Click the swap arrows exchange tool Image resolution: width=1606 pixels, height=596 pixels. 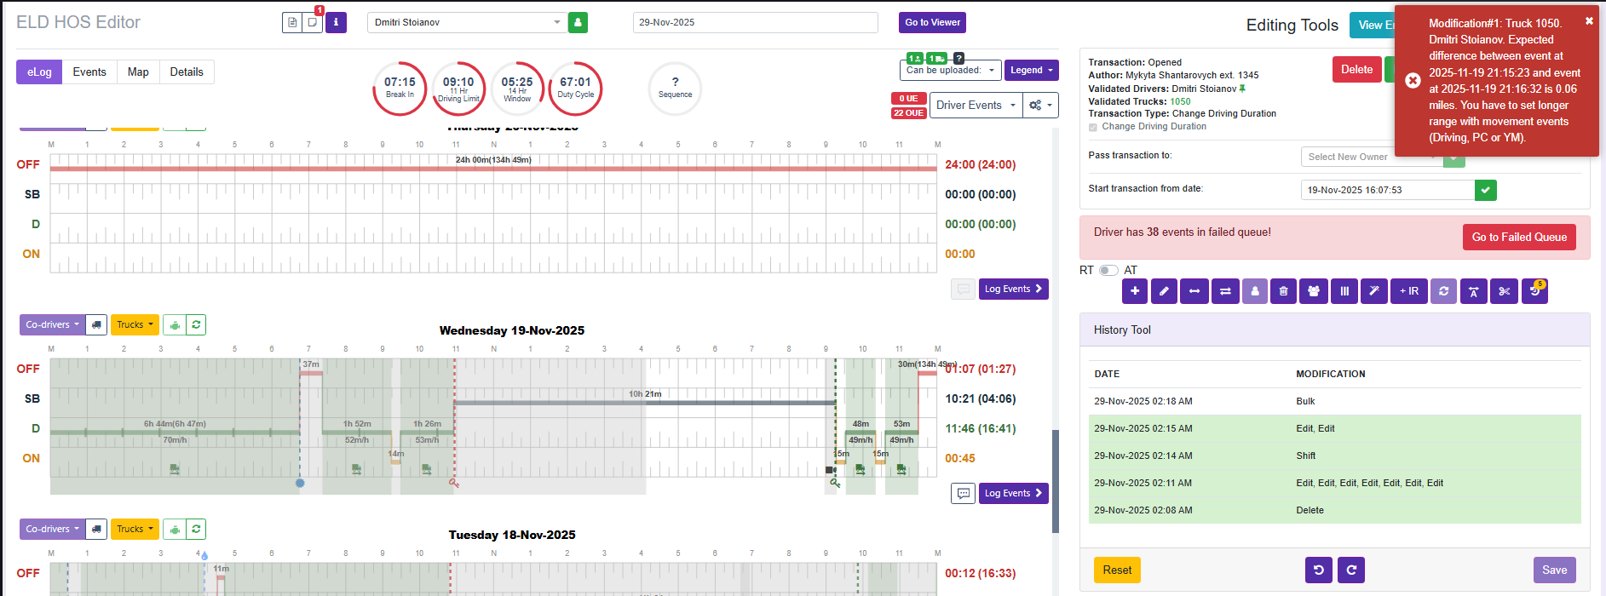[x=1224, y=291]
